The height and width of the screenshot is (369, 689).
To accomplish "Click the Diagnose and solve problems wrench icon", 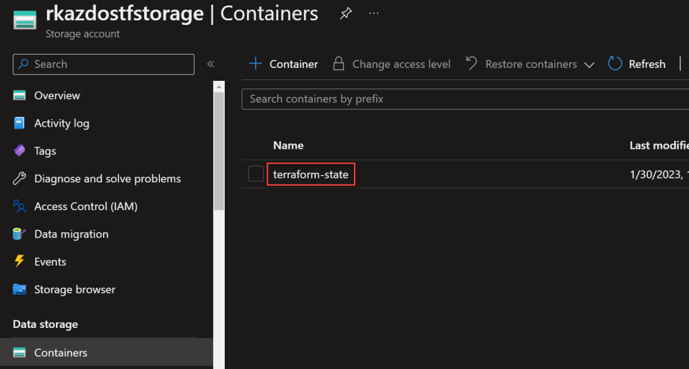I will (x=20, y=178).
